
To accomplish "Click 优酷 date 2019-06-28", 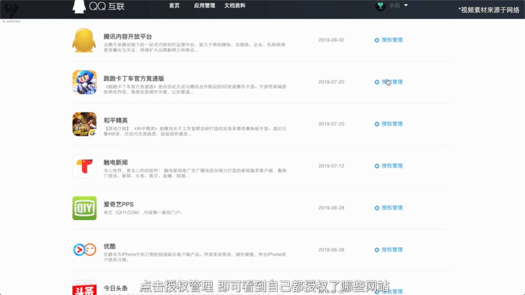I will pos(331,250).
